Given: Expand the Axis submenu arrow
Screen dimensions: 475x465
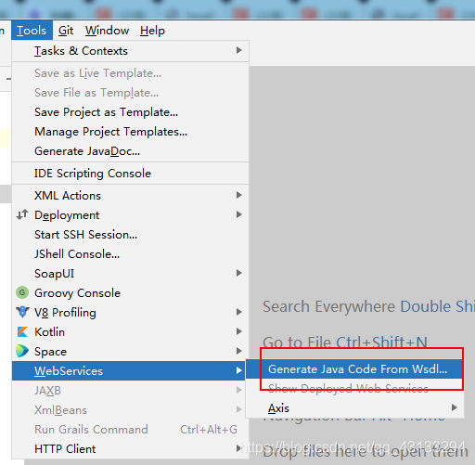Looking at the screenshot, I should (x=454, y=407).
